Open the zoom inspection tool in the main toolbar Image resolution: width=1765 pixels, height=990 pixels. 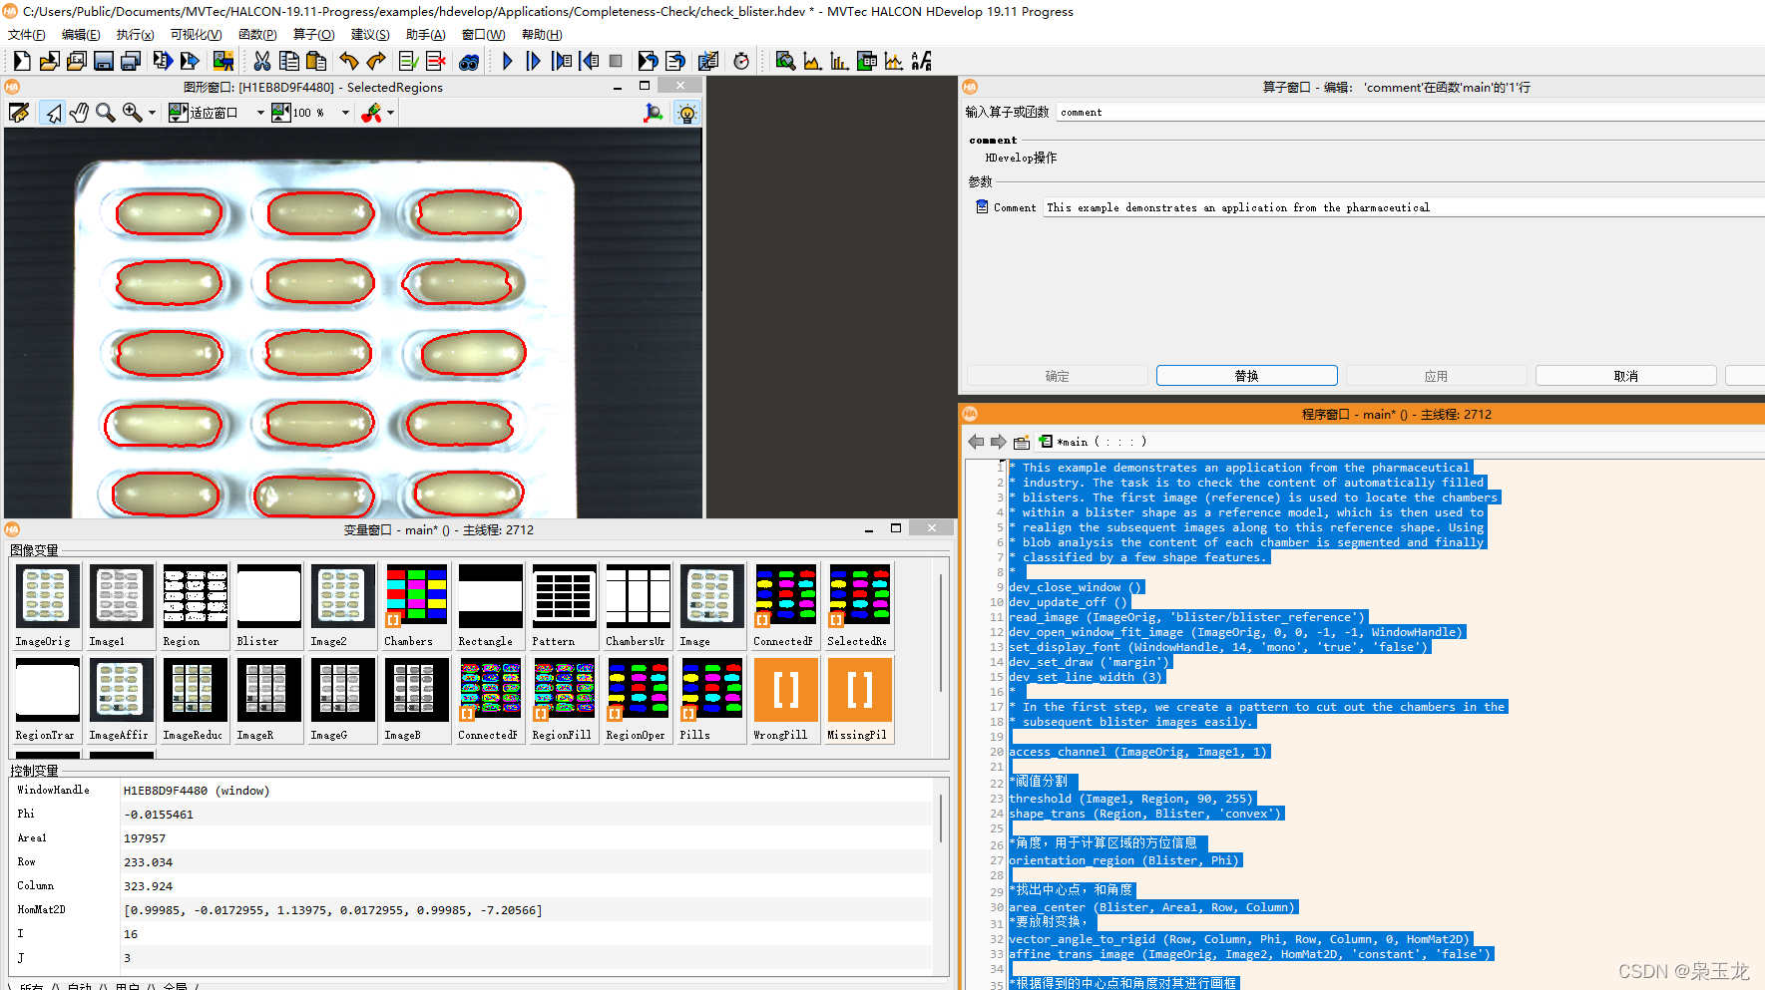[786, 61]
